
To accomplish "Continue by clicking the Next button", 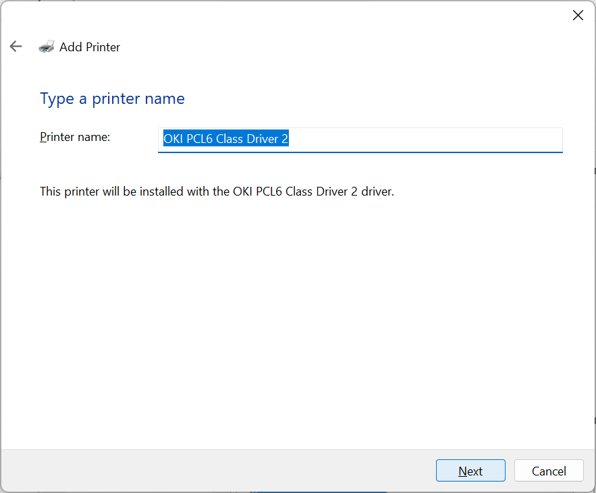I will 470,471.
